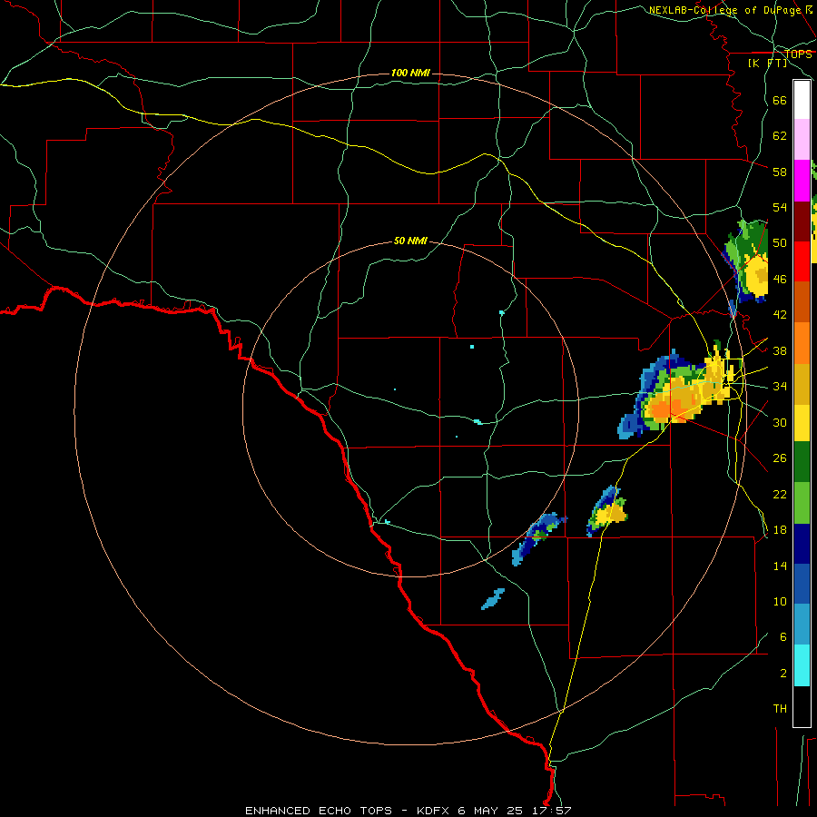Click the "6" legend value

783,637
